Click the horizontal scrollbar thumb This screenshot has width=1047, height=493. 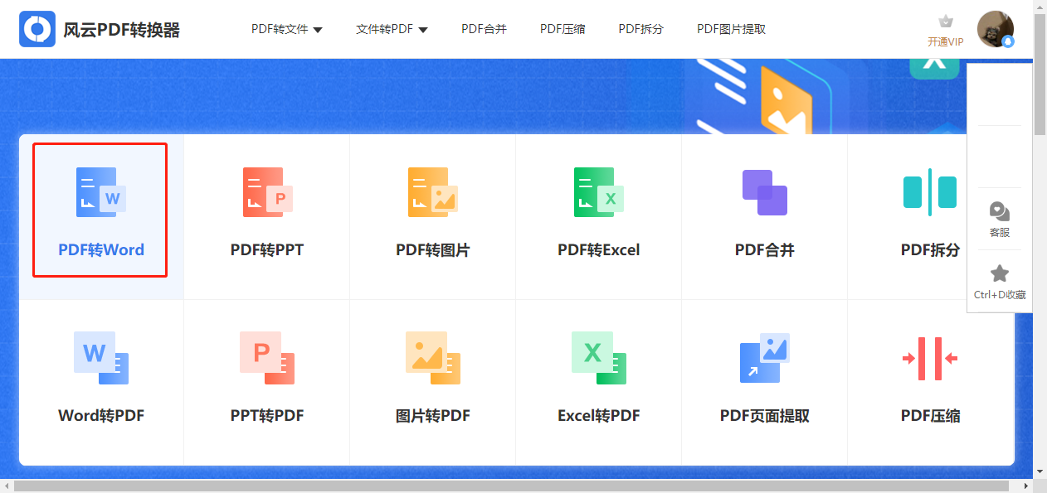click(x=511, y=486)
